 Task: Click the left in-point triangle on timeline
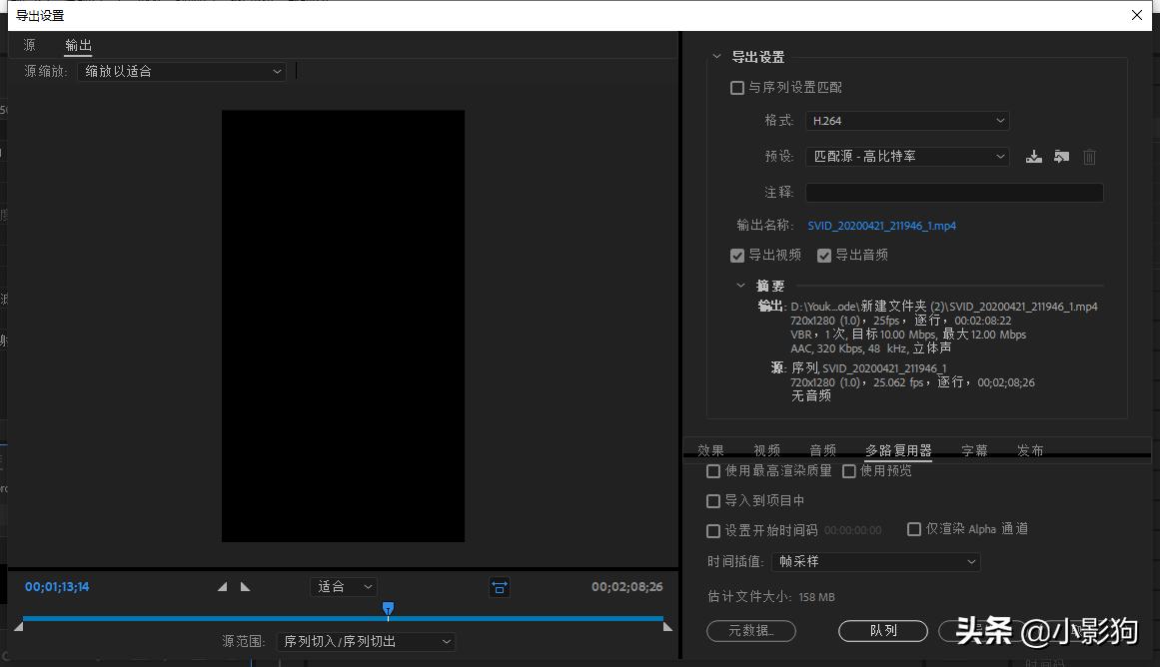[19, 626]
